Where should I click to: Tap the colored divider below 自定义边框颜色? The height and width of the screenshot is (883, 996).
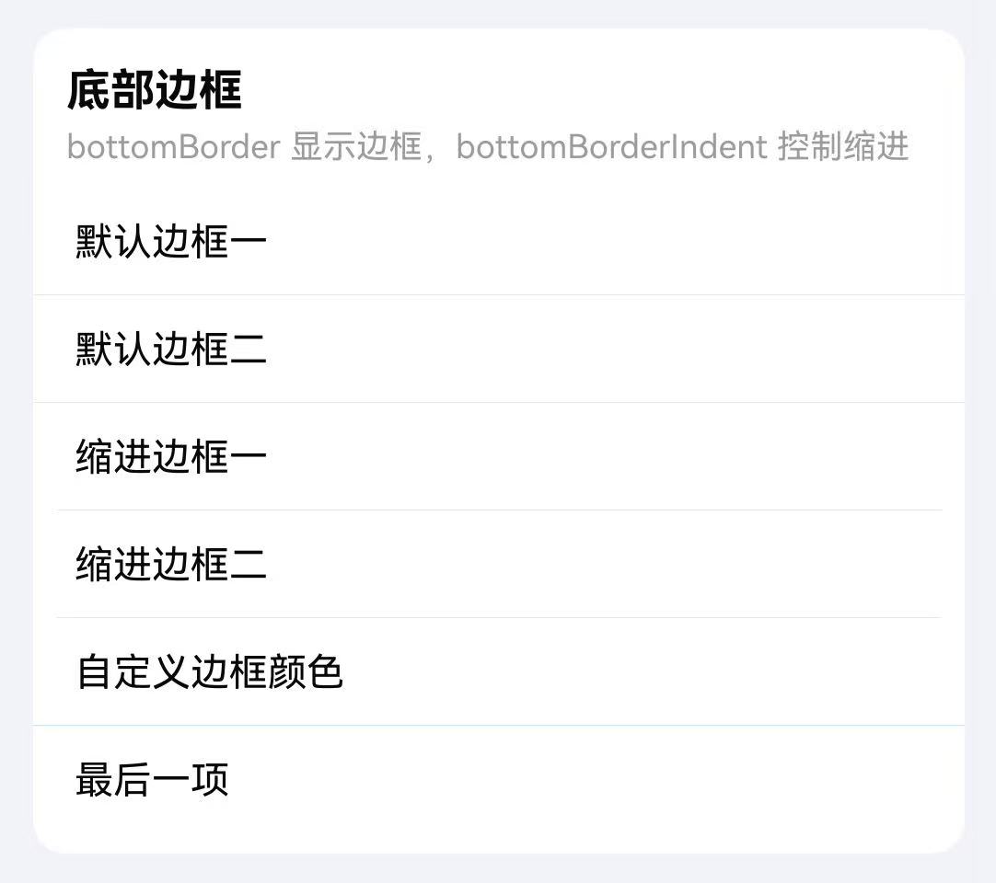[x=497, y=727]
